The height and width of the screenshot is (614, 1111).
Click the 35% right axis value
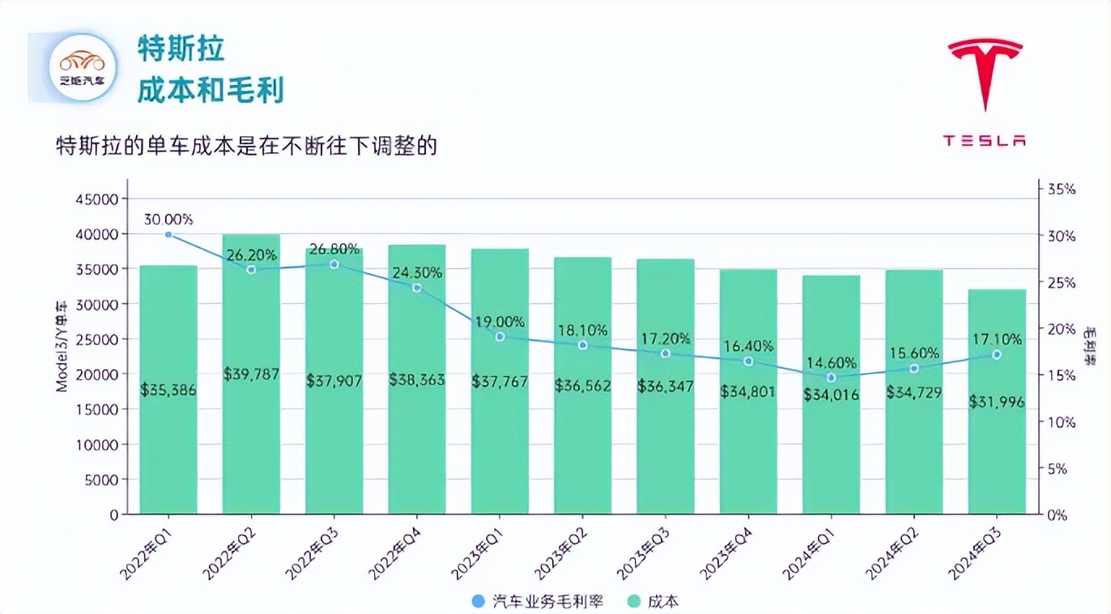pyautogui.click(x=1062, y=190)
